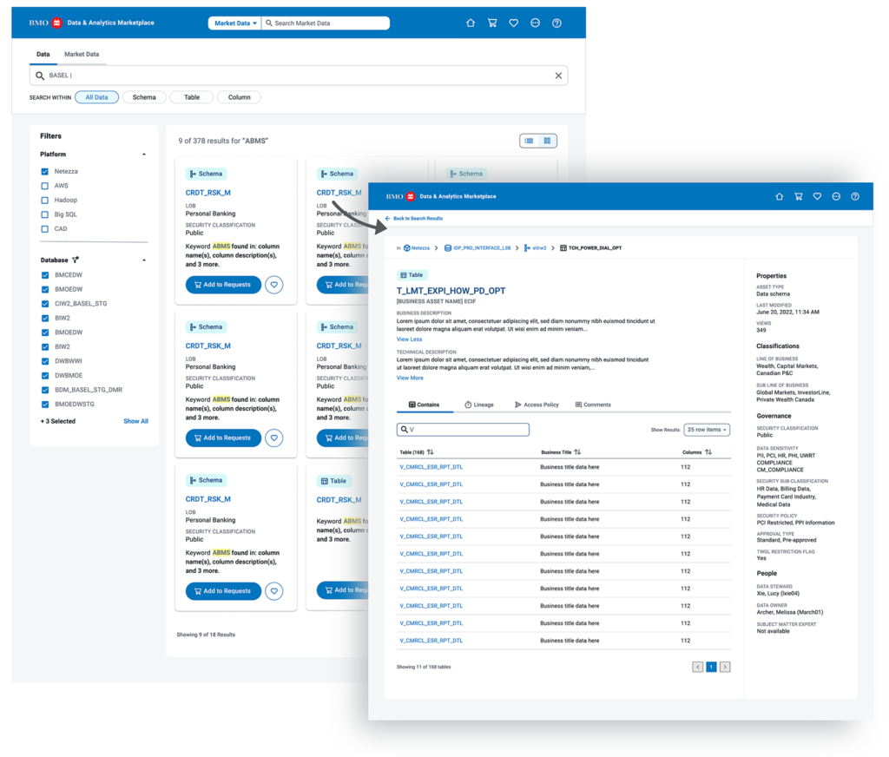Collapse the Platform filter section
This screenshot has width=889, height=757.
coord(144,155)
